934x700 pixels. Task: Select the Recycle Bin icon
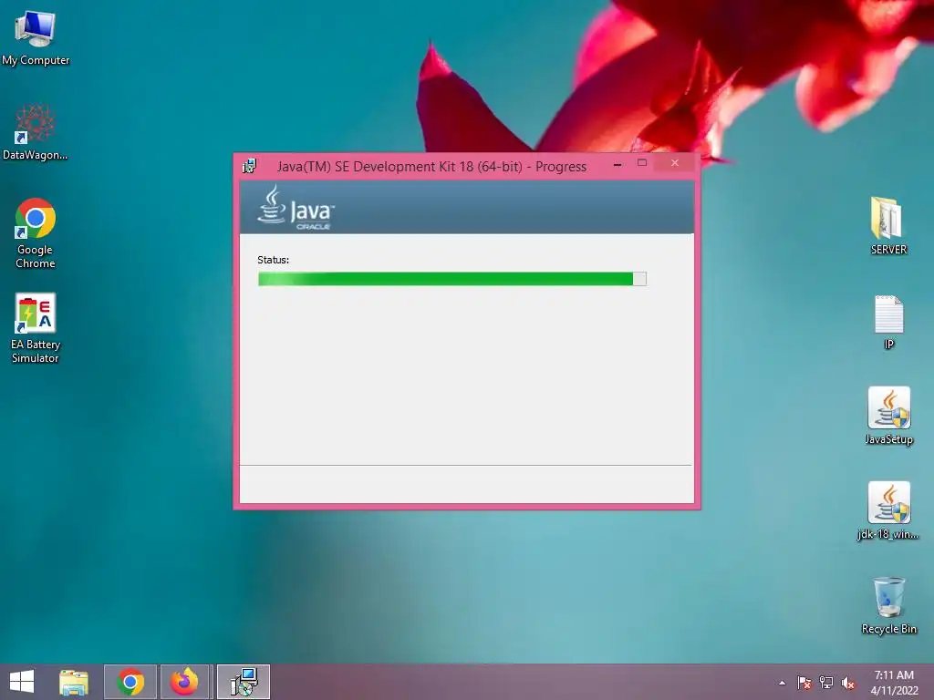coord(888,605)
